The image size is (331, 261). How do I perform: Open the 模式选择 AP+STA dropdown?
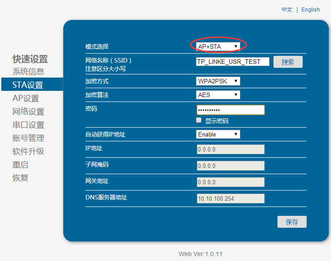coord(218,46)
